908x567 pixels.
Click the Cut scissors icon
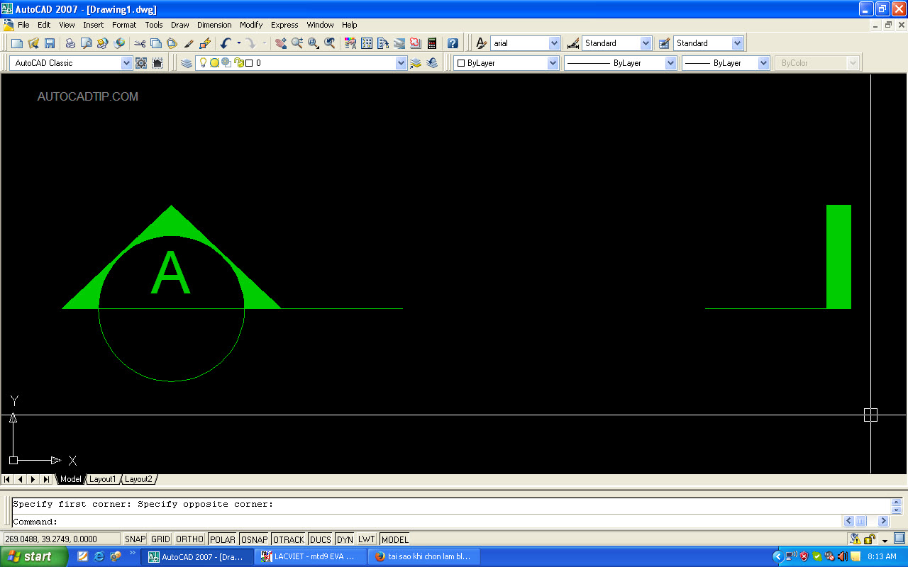(140, 43)
